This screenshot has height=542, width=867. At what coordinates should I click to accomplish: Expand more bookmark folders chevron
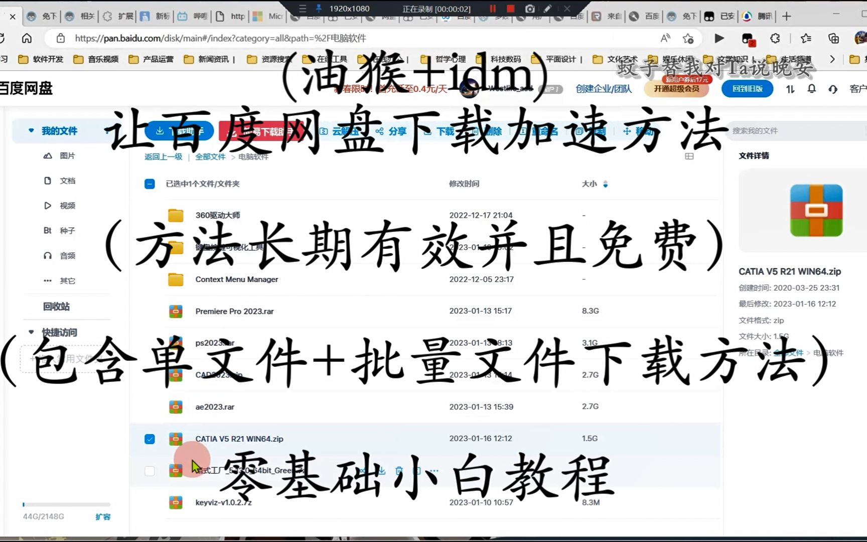pos(832,59)
